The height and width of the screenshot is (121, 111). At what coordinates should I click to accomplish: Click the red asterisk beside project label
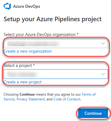click(34, 65)
